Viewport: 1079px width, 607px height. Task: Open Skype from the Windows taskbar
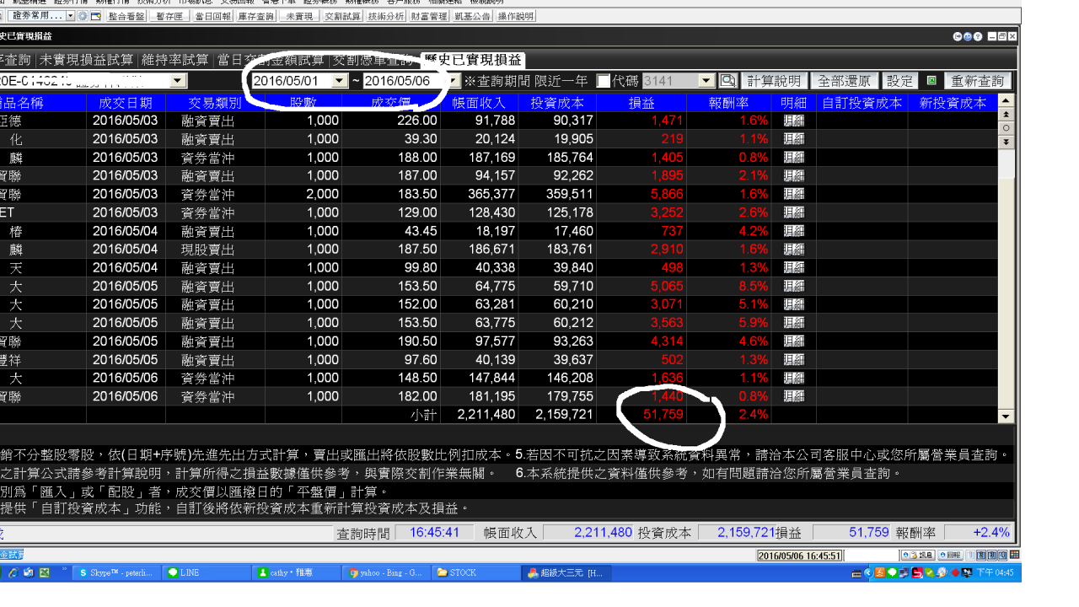pos(115,572)
